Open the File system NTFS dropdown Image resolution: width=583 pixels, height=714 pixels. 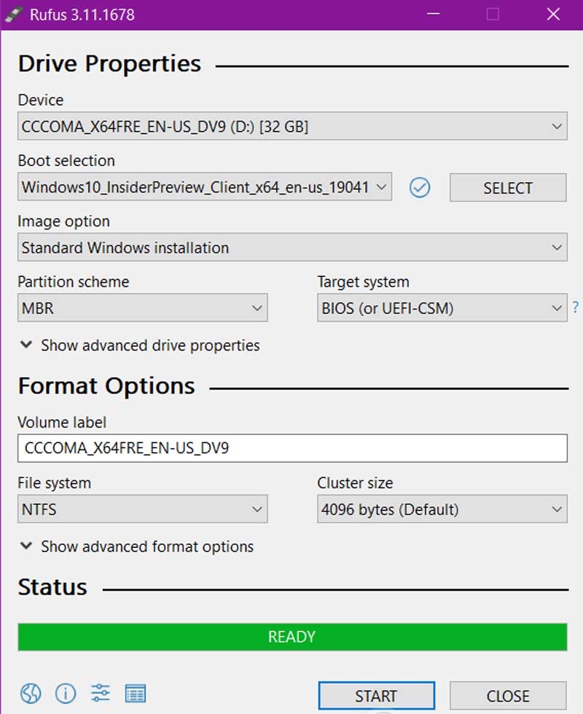pos(143,509)
